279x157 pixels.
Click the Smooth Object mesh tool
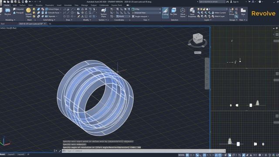(x=28, y=13)
